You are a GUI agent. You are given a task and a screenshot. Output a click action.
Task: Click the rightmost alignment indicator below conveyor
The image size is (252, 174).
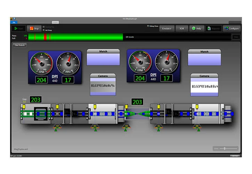[x=197, y=127]
